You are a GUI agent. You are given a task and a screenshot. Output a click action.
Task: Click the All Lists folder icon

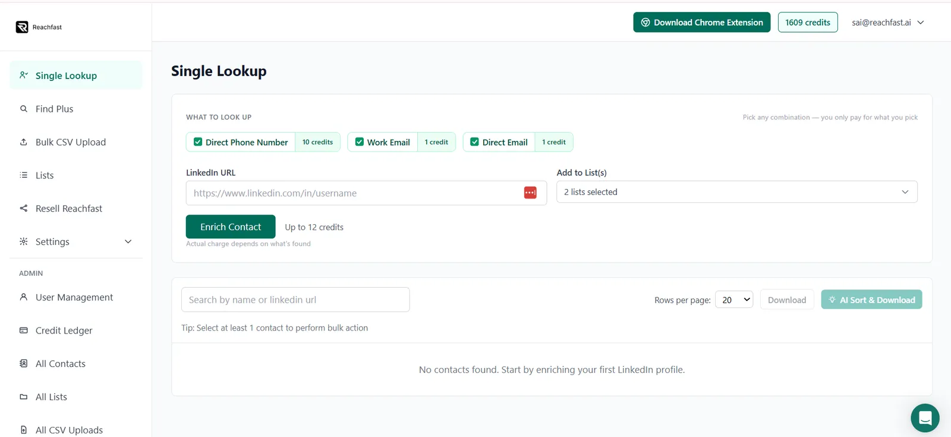pos(24,397)
